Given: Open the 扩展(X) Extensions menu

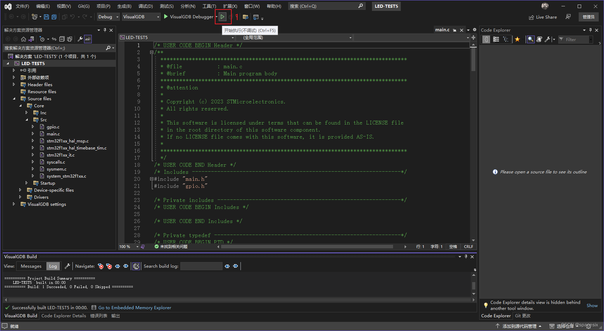Looking at the screenshot, I should [x=230, y=6].
